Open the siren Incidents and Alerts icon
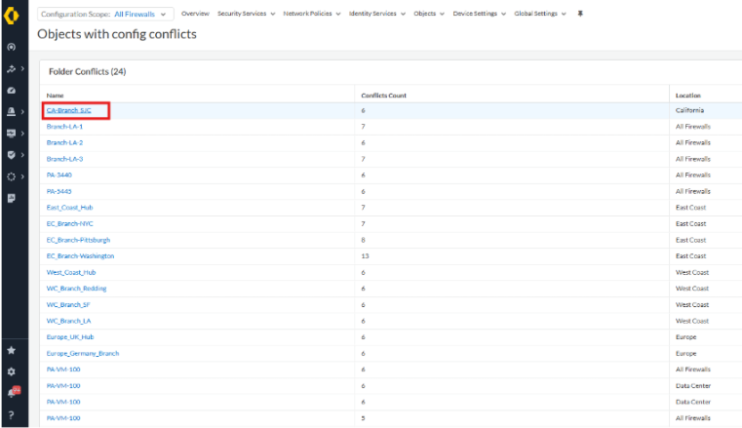742x428 pixels. point(12,111)
